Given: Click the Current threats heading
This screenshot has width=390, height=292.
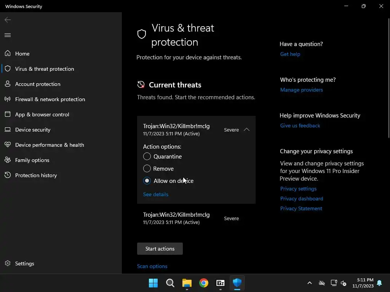Looking at the screenshot, I should coord(175,85).
